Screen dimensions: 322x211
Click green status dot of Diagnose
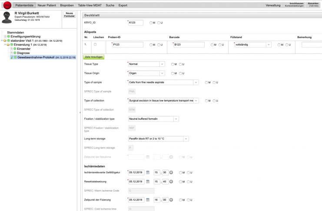click(15, 53)
